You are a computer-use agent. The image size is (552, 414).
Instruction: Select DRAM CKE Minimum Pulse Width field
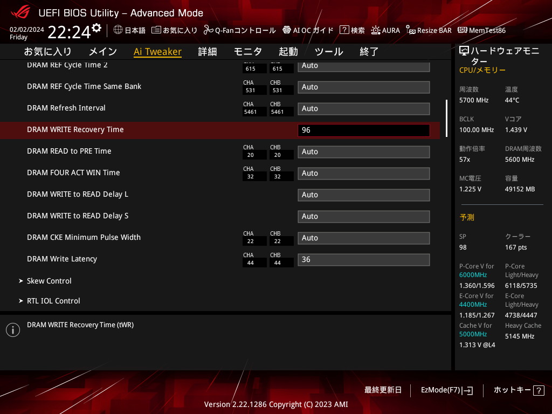point(364,238)
